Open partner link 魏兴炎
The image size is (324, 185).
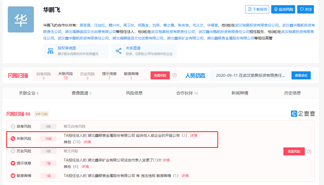(x=114, y=25)
